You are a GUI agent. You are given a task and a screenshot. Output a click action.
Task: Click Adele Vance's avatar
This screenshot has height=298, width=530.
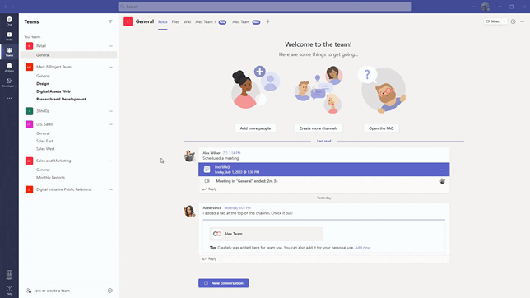click(x=189, y=211)
